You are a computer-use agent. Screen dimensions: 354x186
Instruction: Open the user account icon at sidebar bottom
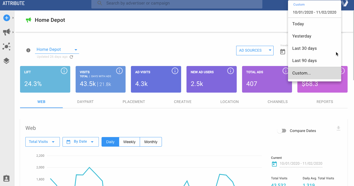point(6,178)
